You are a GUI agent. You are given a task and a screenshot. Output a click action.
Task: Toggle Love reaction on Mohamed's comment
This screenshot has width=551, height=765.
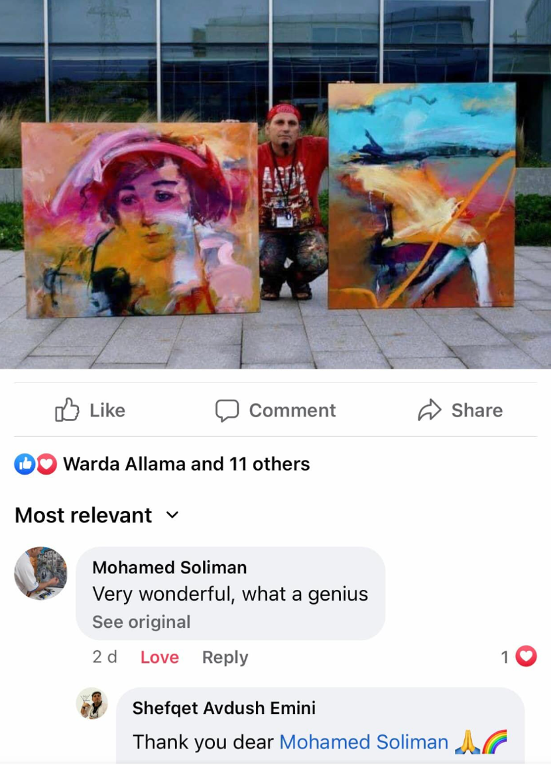click(x=160, y=657)
